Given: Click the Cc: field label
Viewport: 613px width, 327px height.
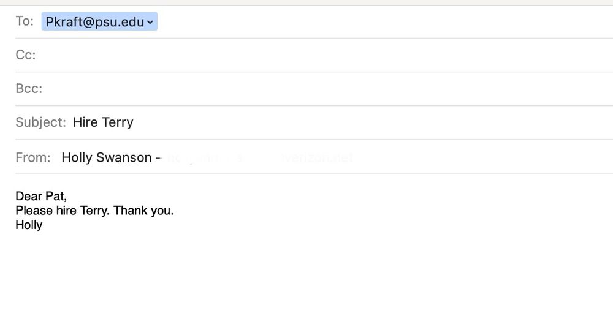Looking at the screenshot, I should coord(26,55).
